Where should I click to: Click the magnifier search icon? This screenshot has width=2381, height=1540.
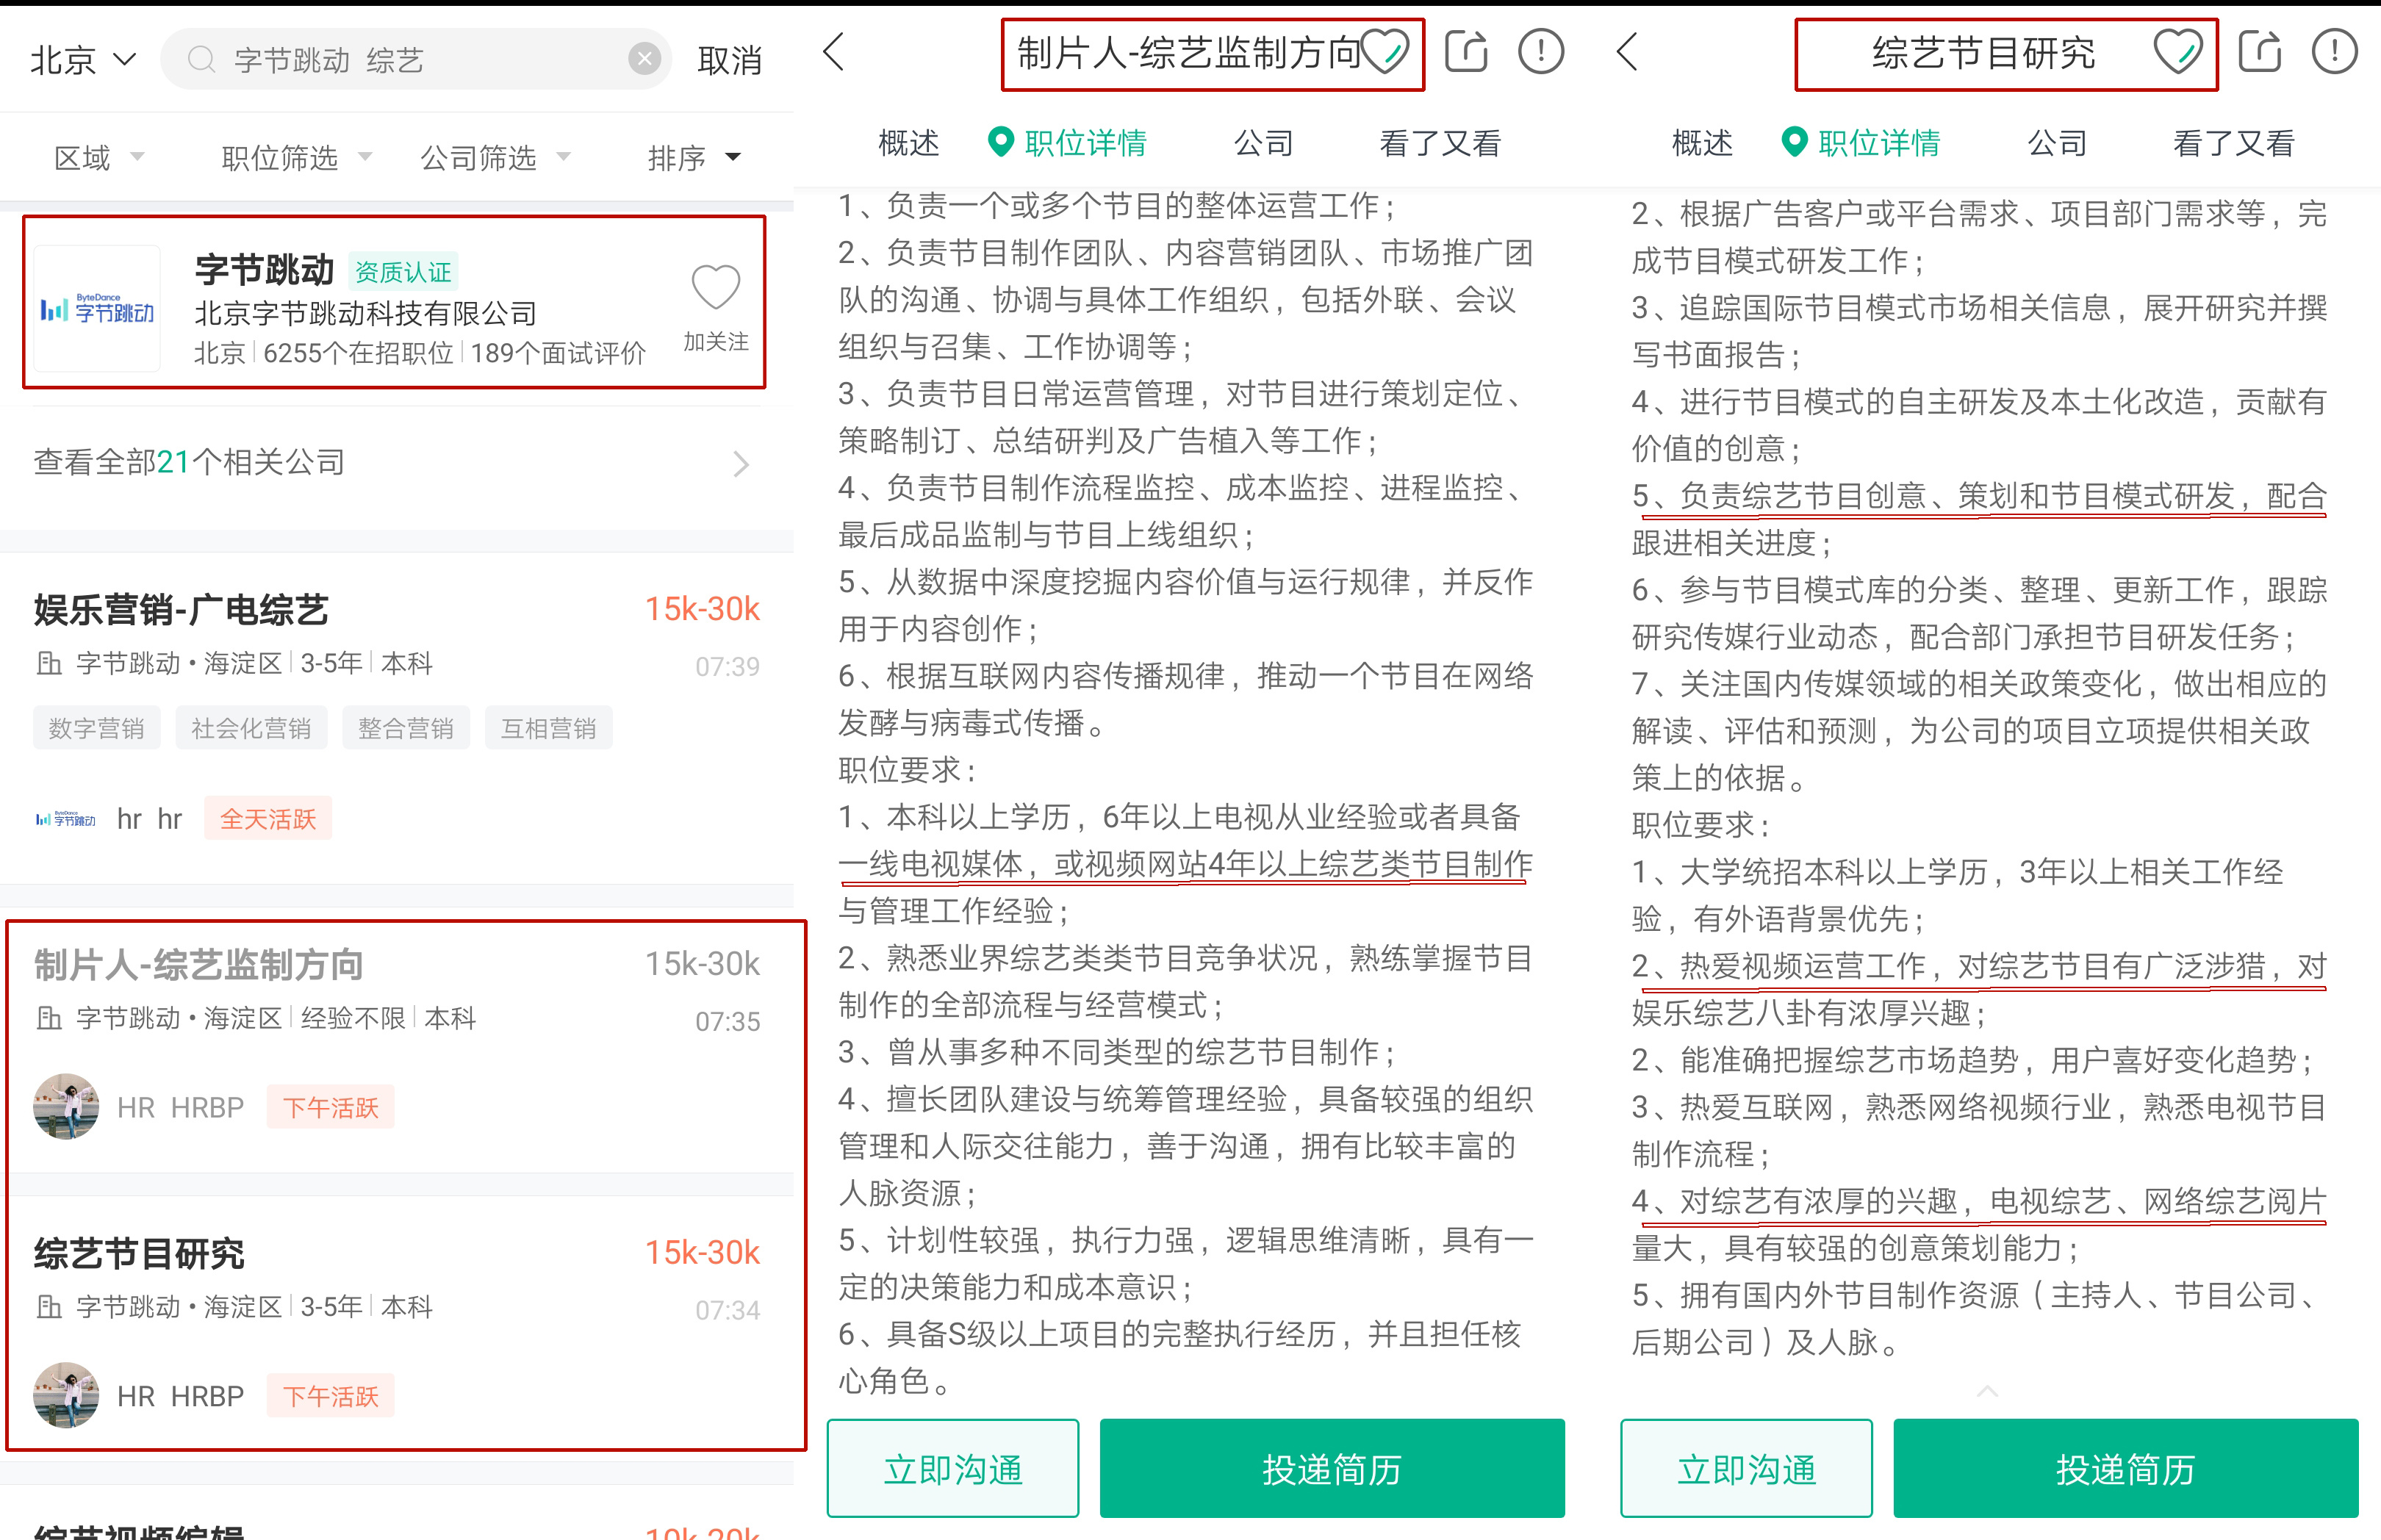point(201,60)
